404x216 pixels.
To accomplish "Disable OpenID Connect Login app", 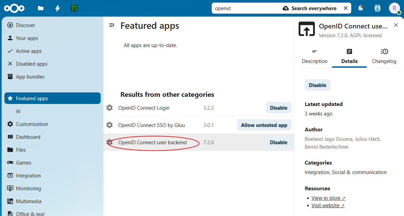I will (278, 108).
